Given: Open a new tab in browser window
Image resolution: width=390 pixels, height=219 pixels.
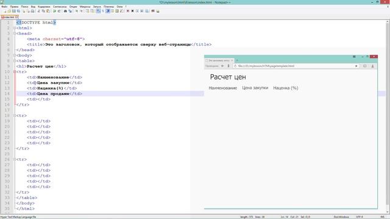Looking at the screenshot, I should (x=237, y=60).
